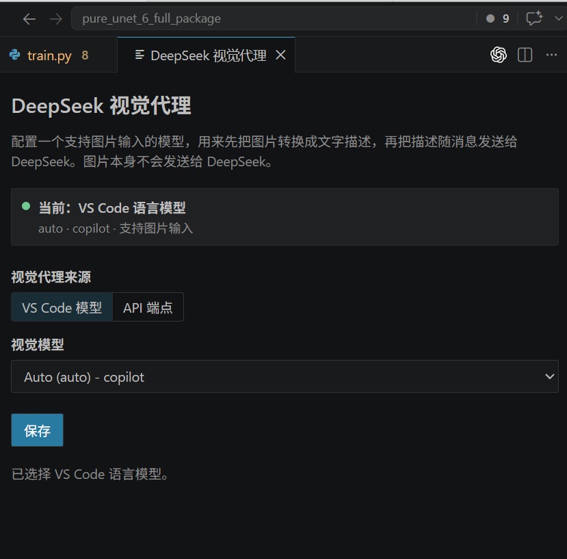Click the label "视觉模型"
567x559 pixels.
tap(38, 344)
